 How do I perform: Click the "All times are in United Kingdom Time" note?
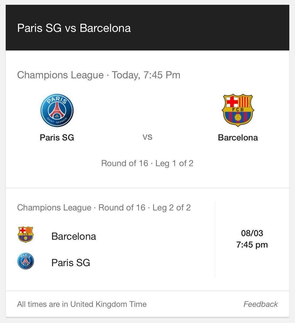tap(82, 304)
